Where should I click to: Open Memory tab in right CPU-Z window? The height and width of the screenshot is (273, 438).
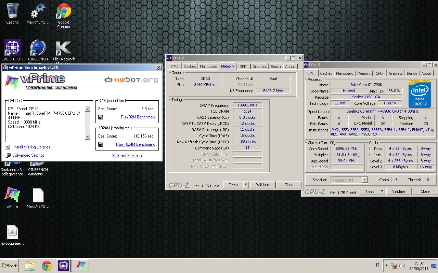[364, 73]
